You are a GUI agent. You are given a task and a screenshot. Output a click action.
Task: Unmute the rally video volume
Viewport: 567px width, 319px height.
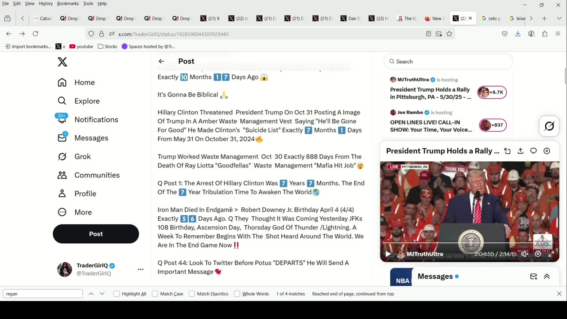524,254
